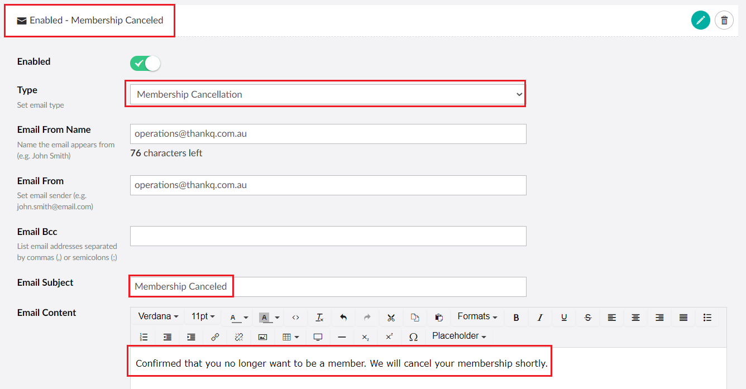Open the Verdana font family dropdown
This screenshot has width=746, height=389.
(x=157, y=316)
